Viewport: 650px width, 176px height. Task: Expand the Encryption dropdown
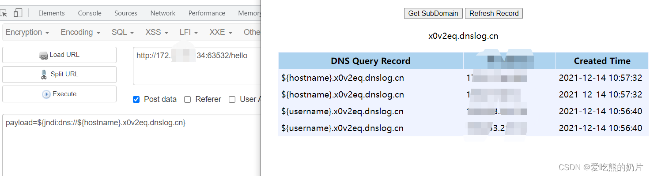(x=27, y=32)
